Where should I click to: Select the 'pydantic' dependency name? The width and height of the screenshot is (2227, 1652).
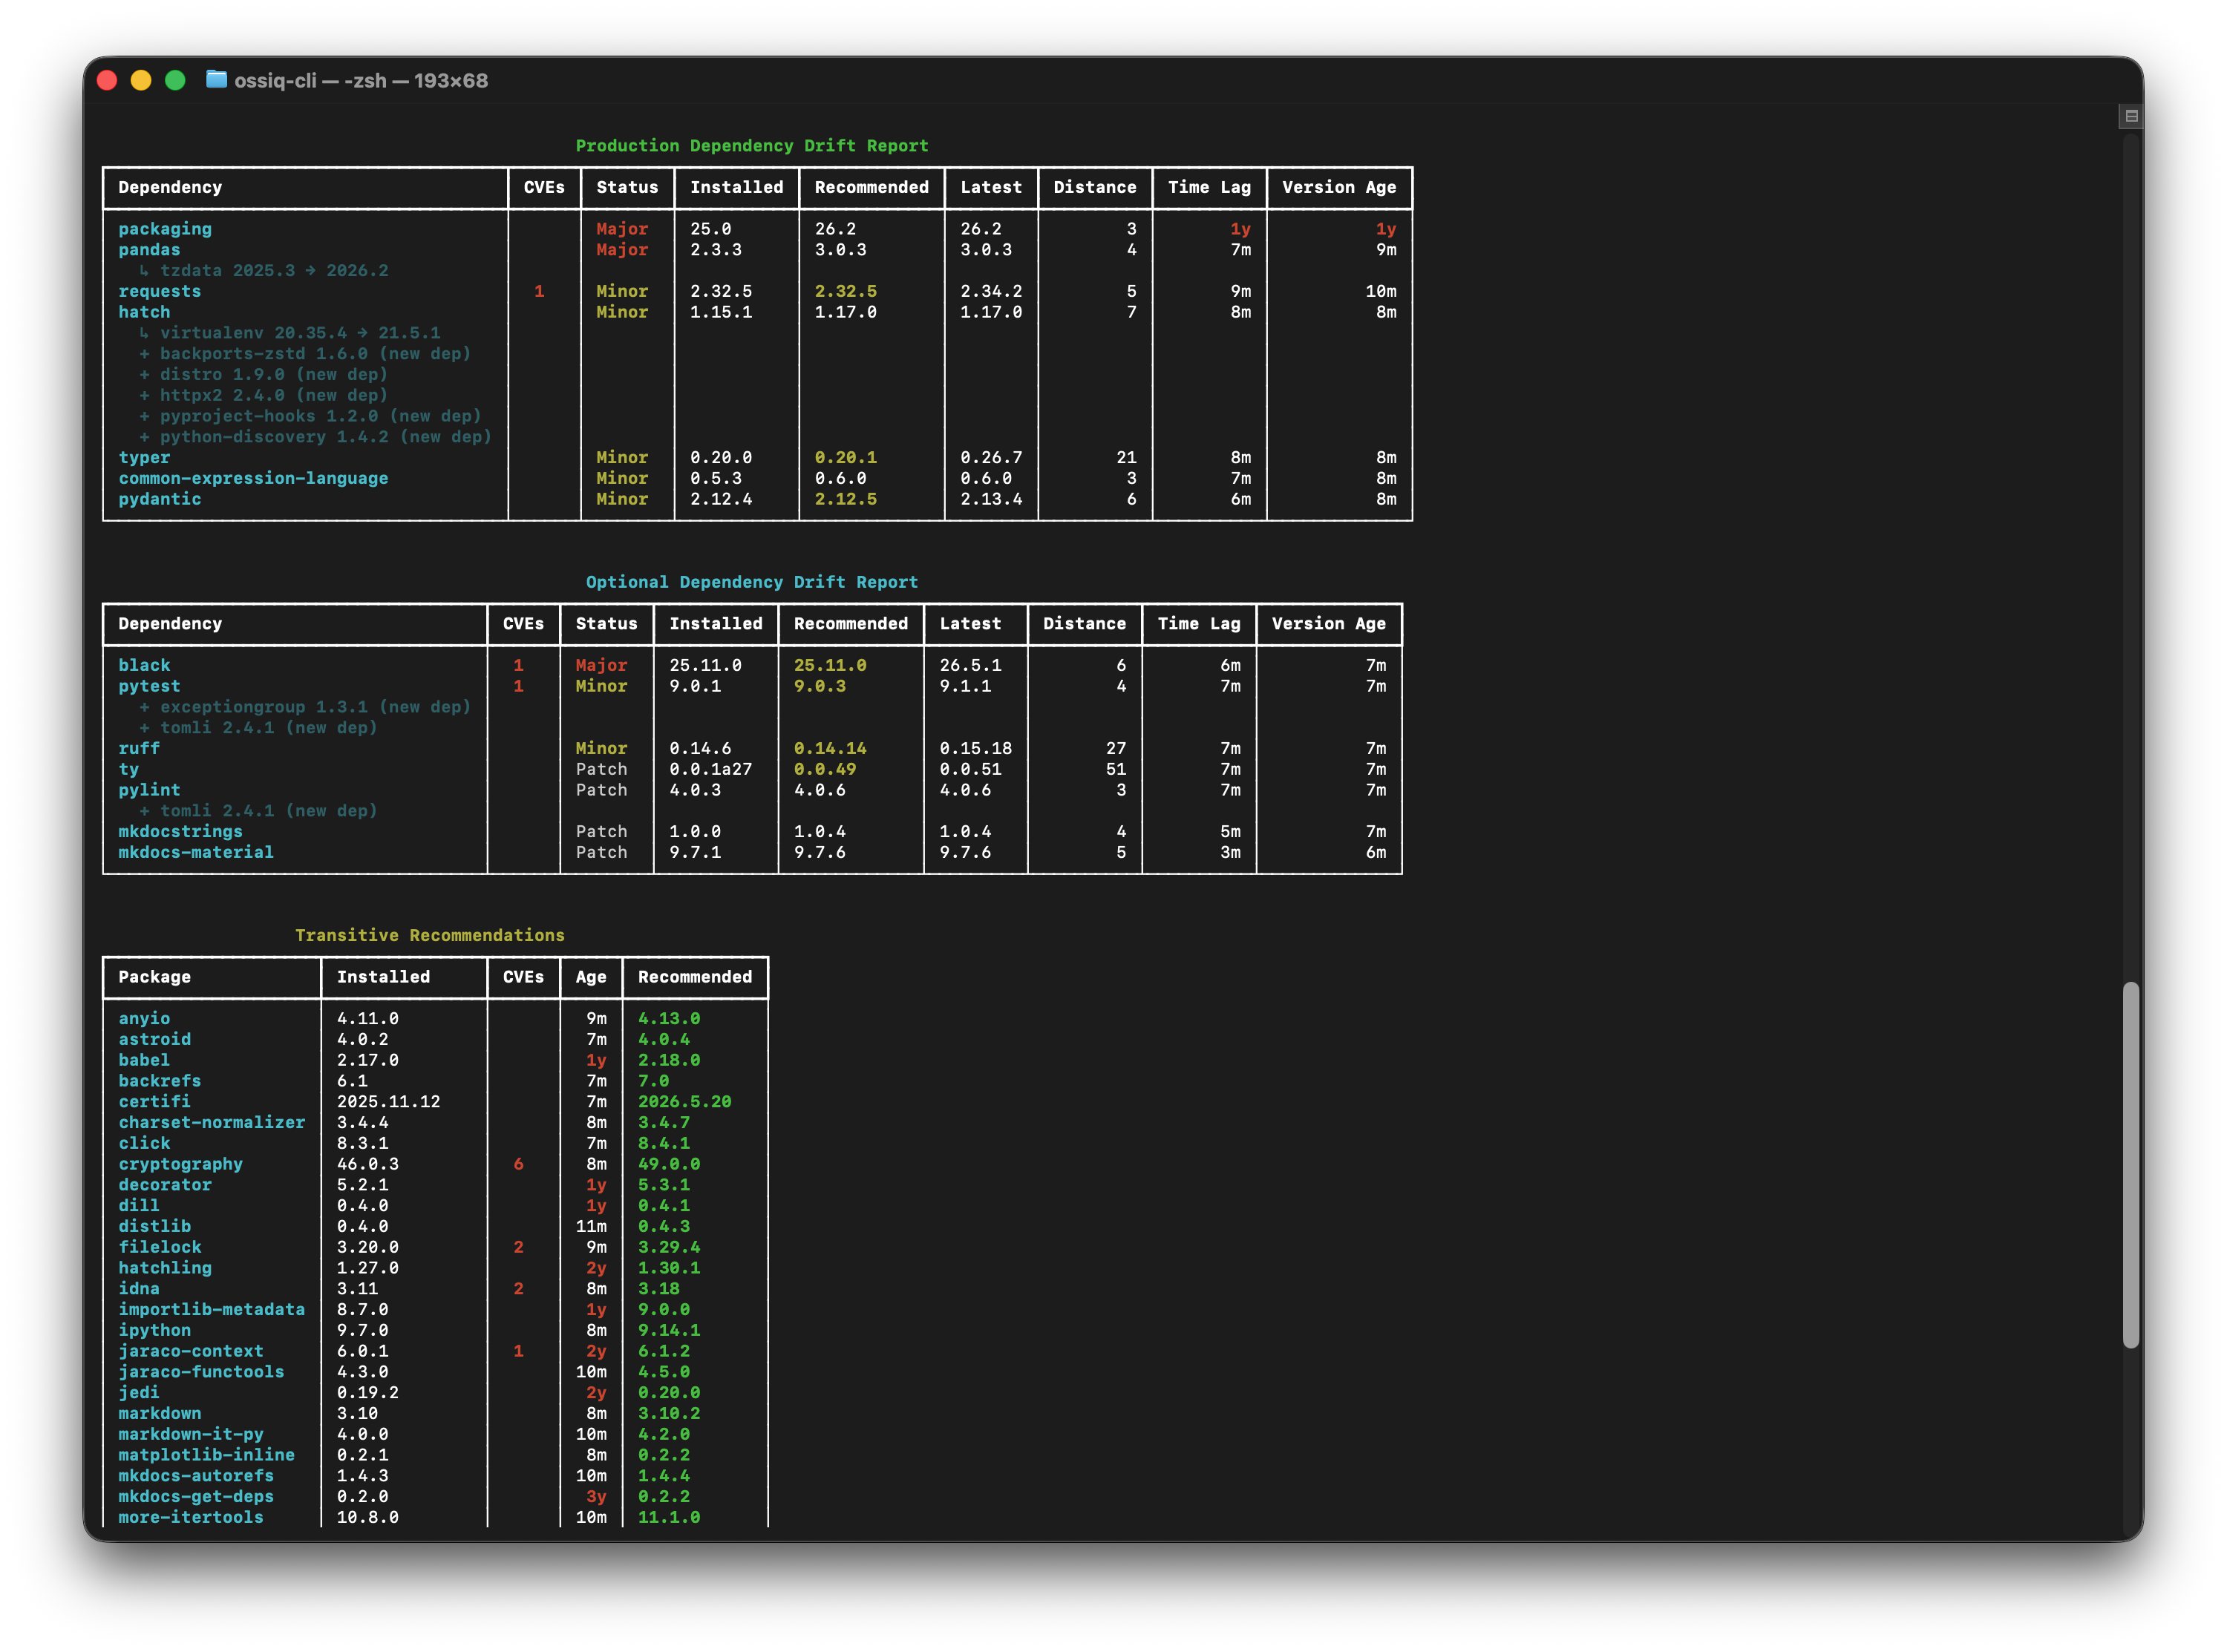(x=159, y=499)
